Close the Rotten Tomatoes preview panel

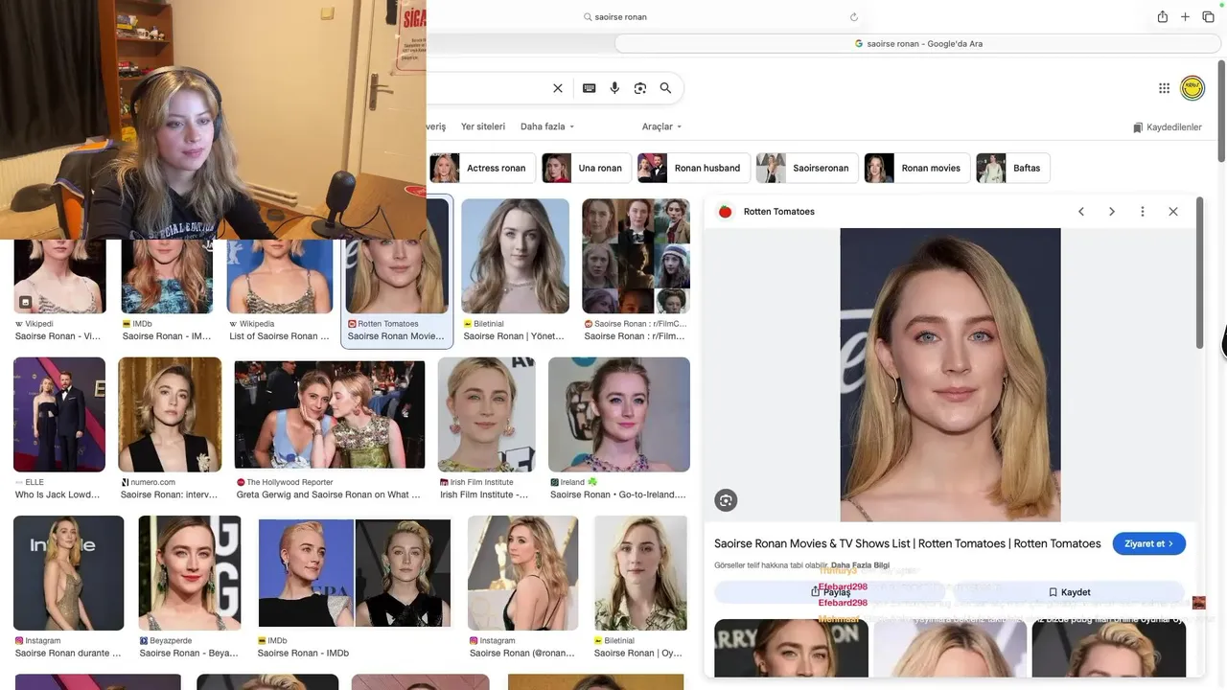click(x=1173, y=212)
